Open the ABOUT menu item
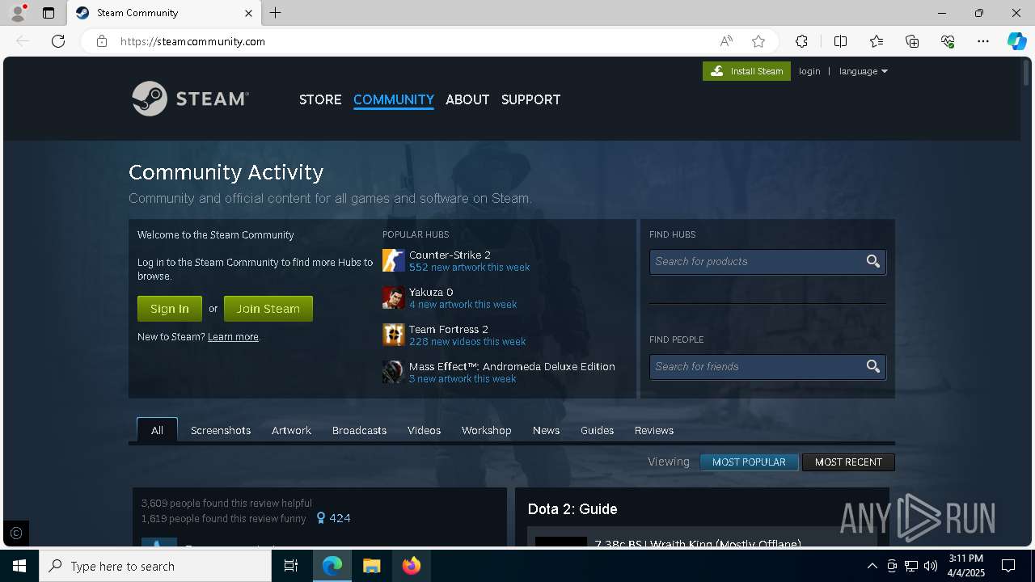1035x582 pixels. [467, 99]
